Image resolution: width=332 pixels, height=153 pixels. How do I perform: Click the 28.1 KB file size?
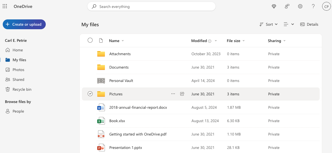click(x=233, y=148)
